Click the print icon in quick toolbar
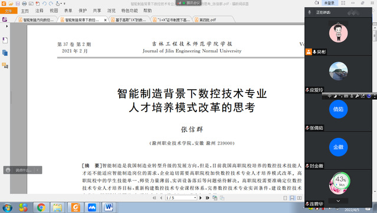Viewport: 377px width, 213px height. click(x=24, y=4)
